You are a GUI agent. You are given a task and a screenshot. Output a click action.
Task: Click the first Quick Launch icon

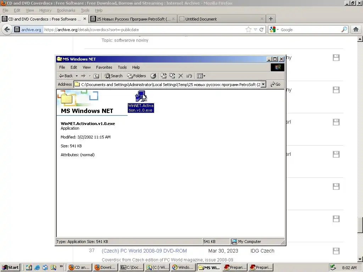coord(29,267)
